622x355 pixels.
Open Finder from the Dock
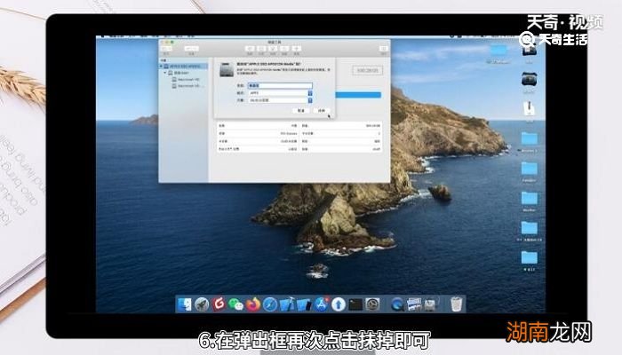(x=184, y=304)
